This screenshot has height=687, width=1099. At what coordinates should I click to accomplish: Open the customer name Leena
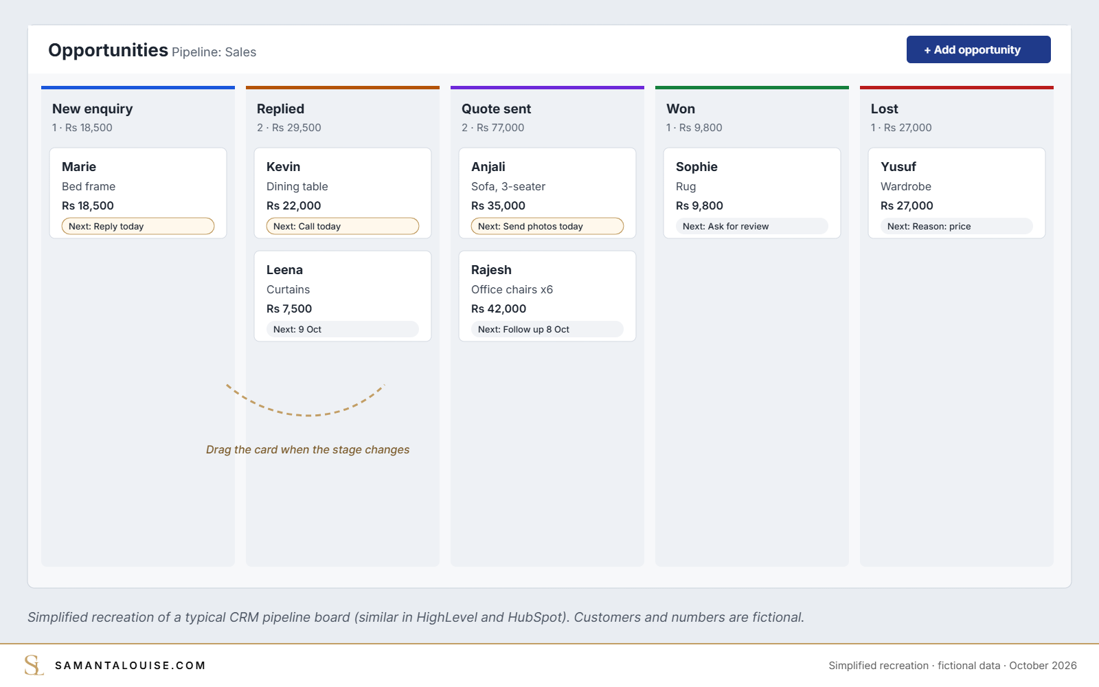click(284, 270)
